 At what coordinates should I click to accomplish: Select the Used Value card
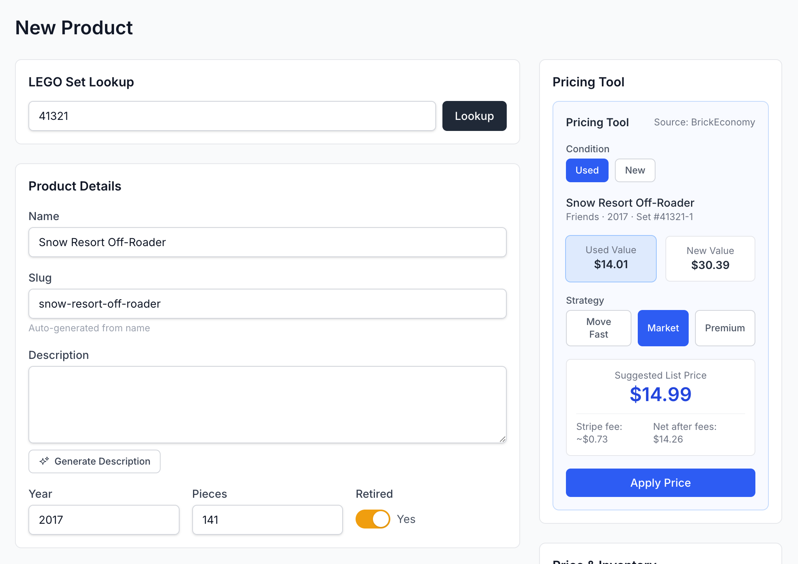point(611,259)
